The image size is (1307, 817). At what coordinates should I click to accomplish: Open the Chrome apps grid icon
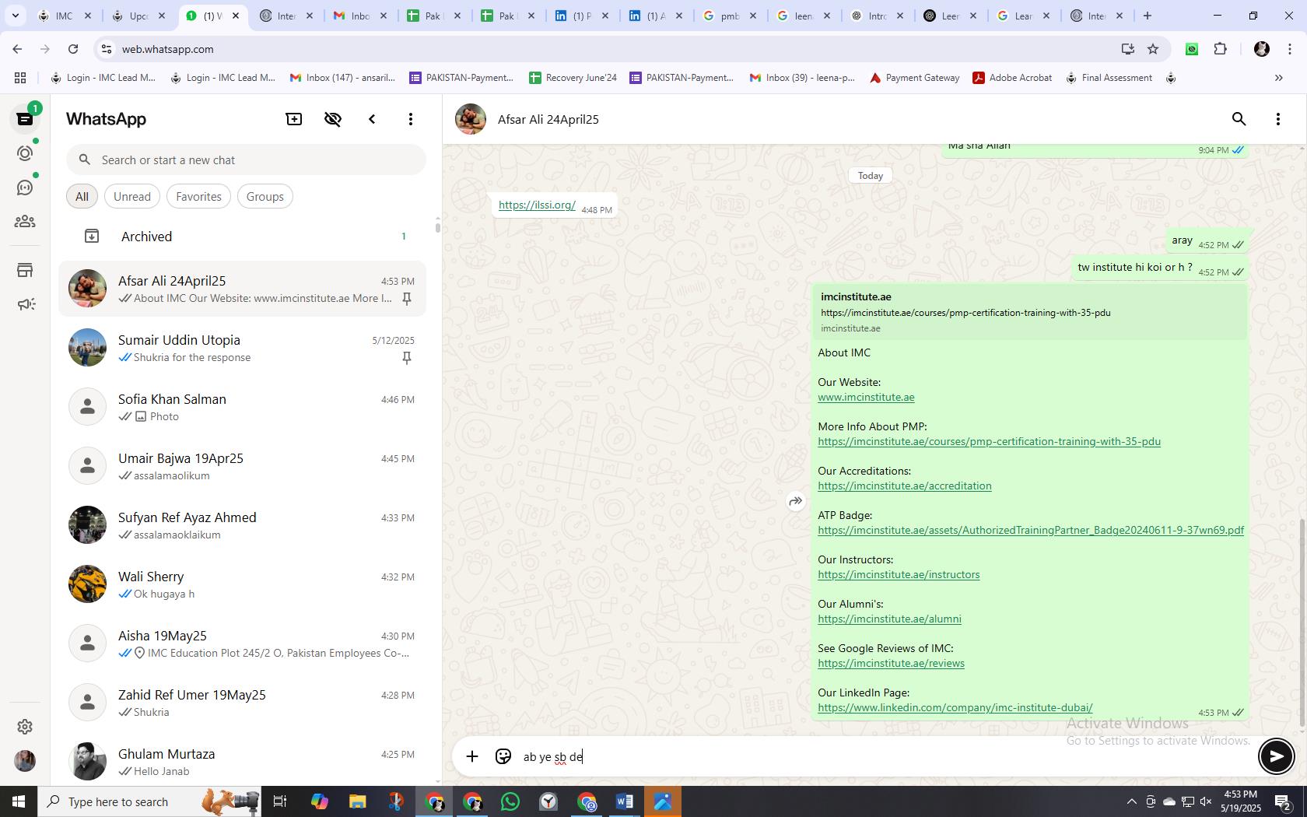tap(20, 78)
